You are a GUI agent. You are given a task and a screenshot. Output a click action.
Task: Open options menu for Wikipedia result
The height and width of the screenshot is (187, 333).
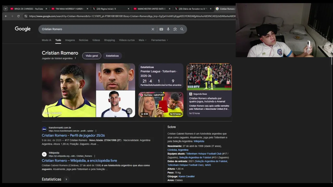pos(94,156)
